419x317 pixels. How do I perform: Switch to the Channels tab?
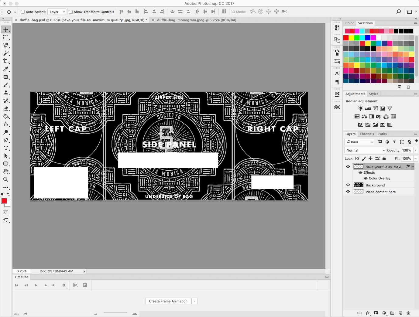click(x=367, y=134)
